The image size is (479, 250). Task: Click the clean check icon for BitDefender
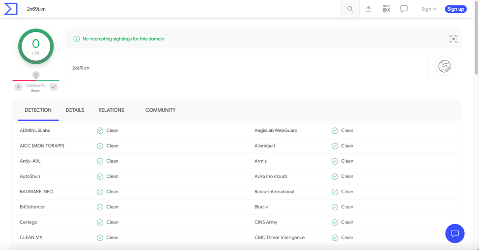(x=100, y=207)
